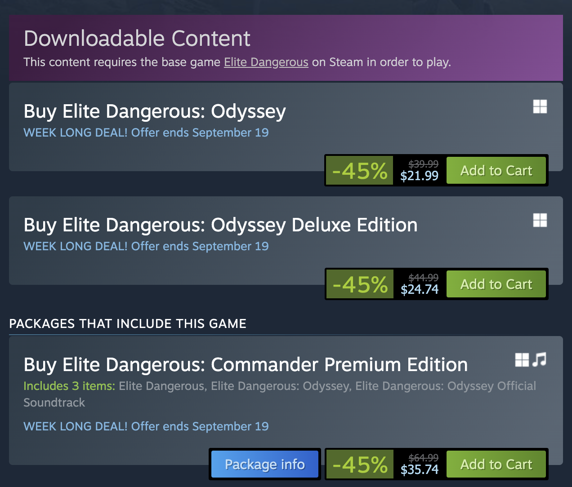Click music note icon on Commander Premium Edition
Image resolution: width=572 pixels, height=487 pixels.
coord(540,360)
